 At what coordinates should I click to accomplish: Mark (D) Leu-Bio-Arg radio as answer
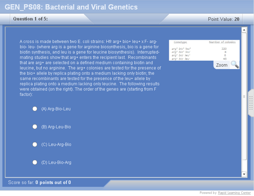coord(35,163)
